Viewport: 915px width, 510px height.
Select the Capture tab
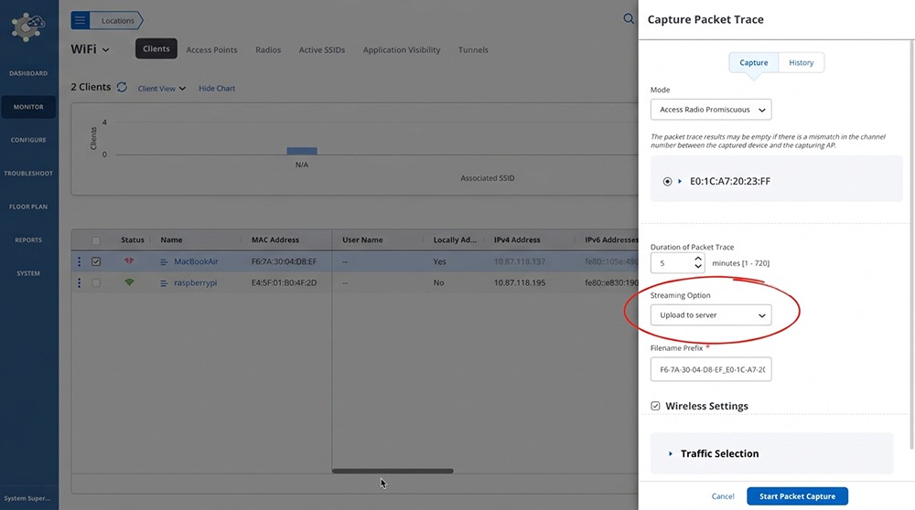pyautogui.click(x=753, y=62)
